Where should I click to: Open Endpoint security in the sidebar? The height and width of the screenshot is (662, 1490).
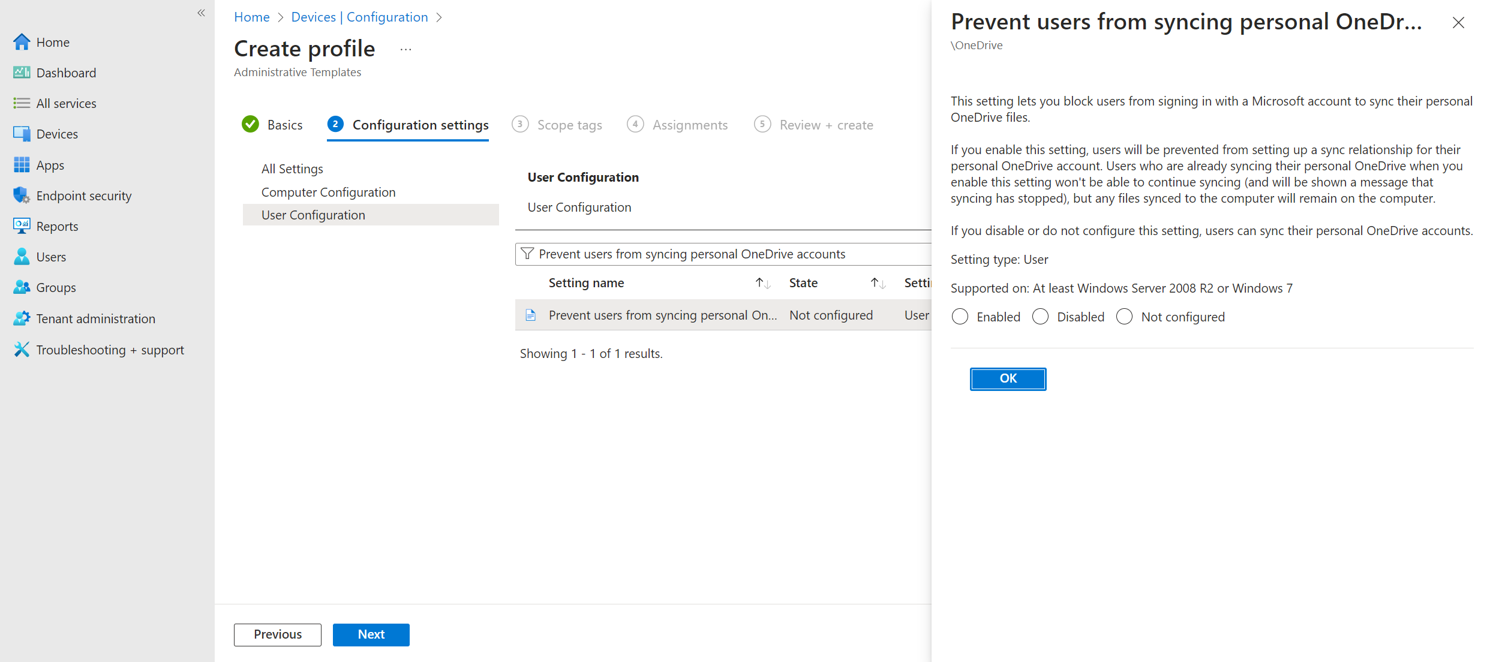point(84,195)
